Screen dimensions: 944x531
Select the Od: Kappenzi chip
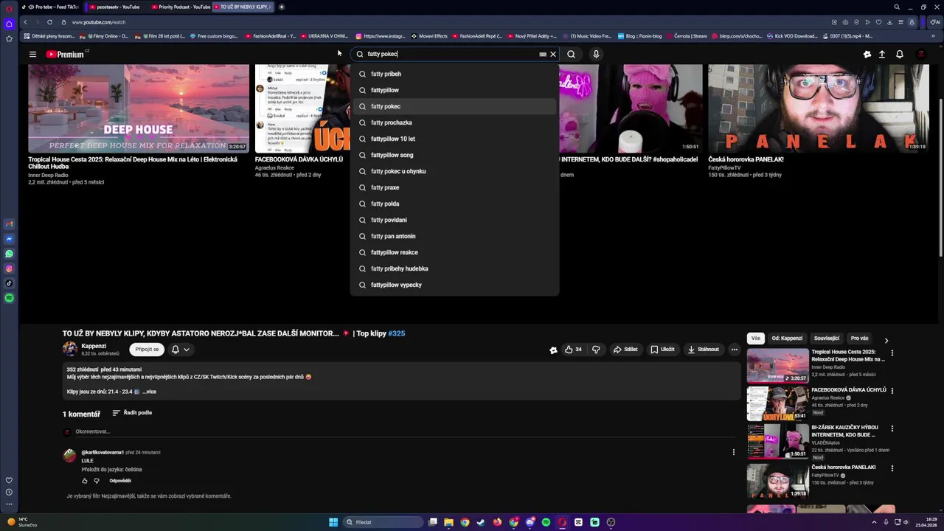[x=787, y=339]
